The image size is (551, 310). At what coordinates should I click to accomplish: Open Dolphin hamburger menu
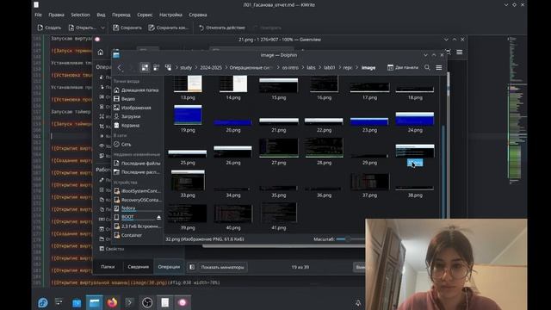pyautogui.click(x=439, y=67)
